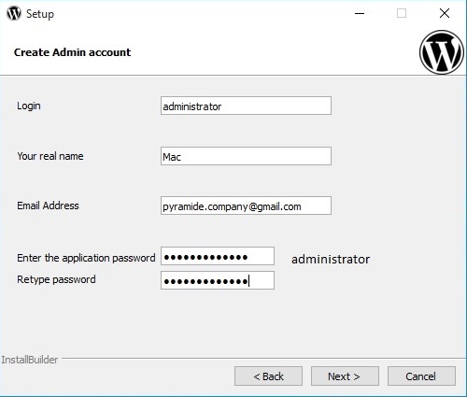
Task: Click the Login label
Action: pos(29,106)
